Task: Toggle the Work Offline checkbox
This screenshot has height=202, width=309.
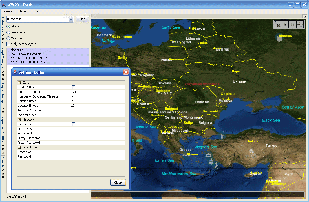Action: [73, 87]
